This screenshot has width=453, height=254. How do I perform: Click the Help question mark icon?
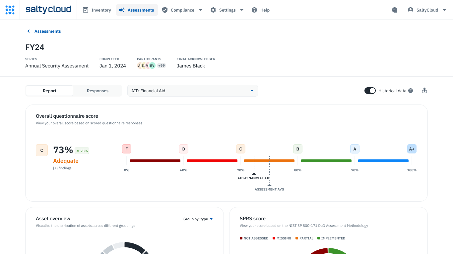tap(254, 10)
